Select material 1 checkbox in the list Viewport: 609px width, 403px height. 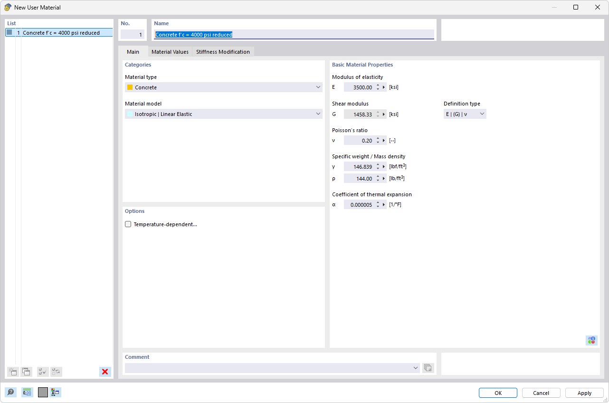9,32
